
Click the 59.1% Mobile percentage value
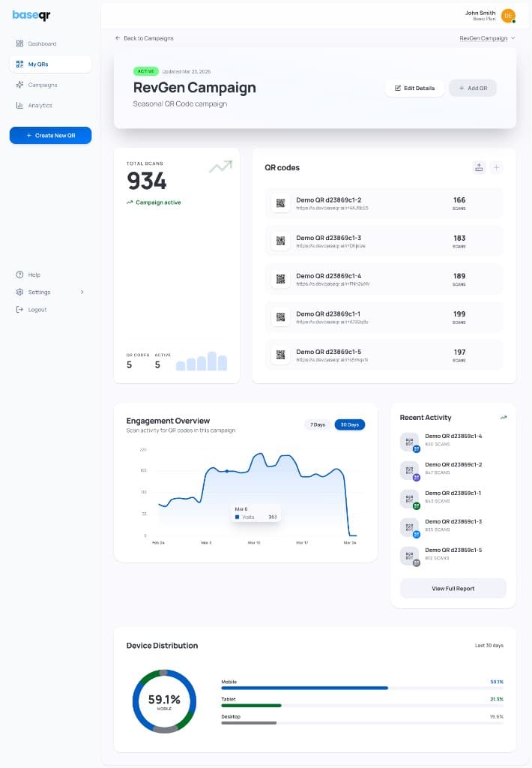pos(497,682)
